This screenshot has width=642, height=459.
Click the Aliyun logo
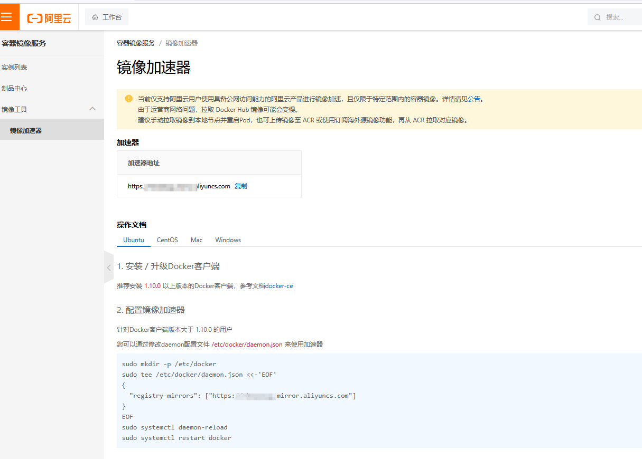pyautogui.click(x=49, y=18)
